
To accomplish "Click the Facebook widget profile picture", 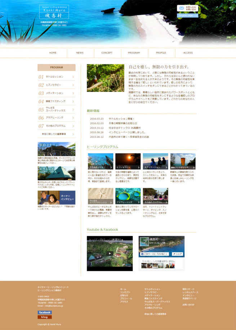I will pyautogui.click(x=144, y=241).
